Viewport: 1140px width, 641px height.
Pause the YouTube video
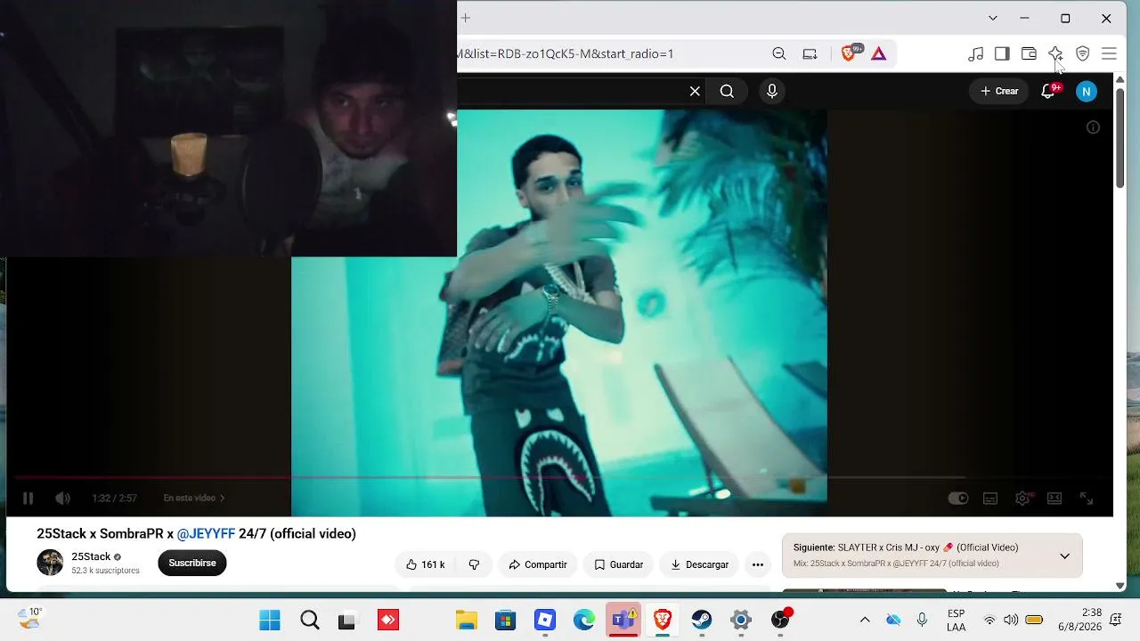[28, 499]
